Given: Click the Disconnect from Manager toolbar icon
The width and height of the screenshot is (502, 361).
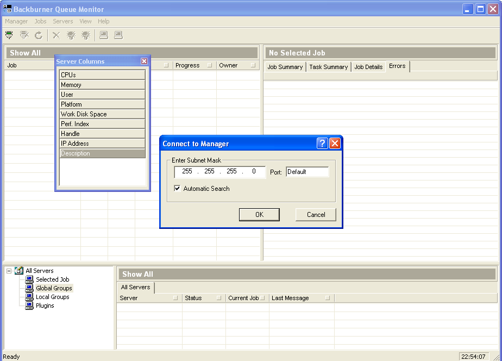Looking at the screenshot, I should pyautogui.click(x=24, y=35).
